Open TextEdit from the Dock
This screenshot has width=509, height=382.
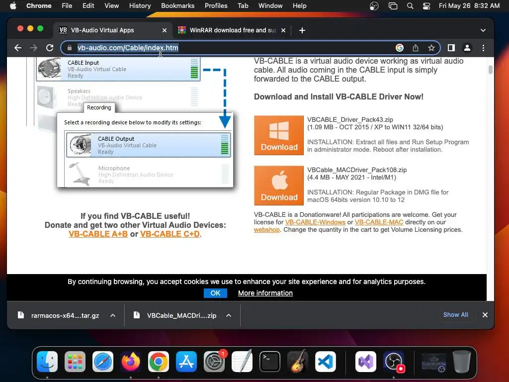[x=242, y=362]
